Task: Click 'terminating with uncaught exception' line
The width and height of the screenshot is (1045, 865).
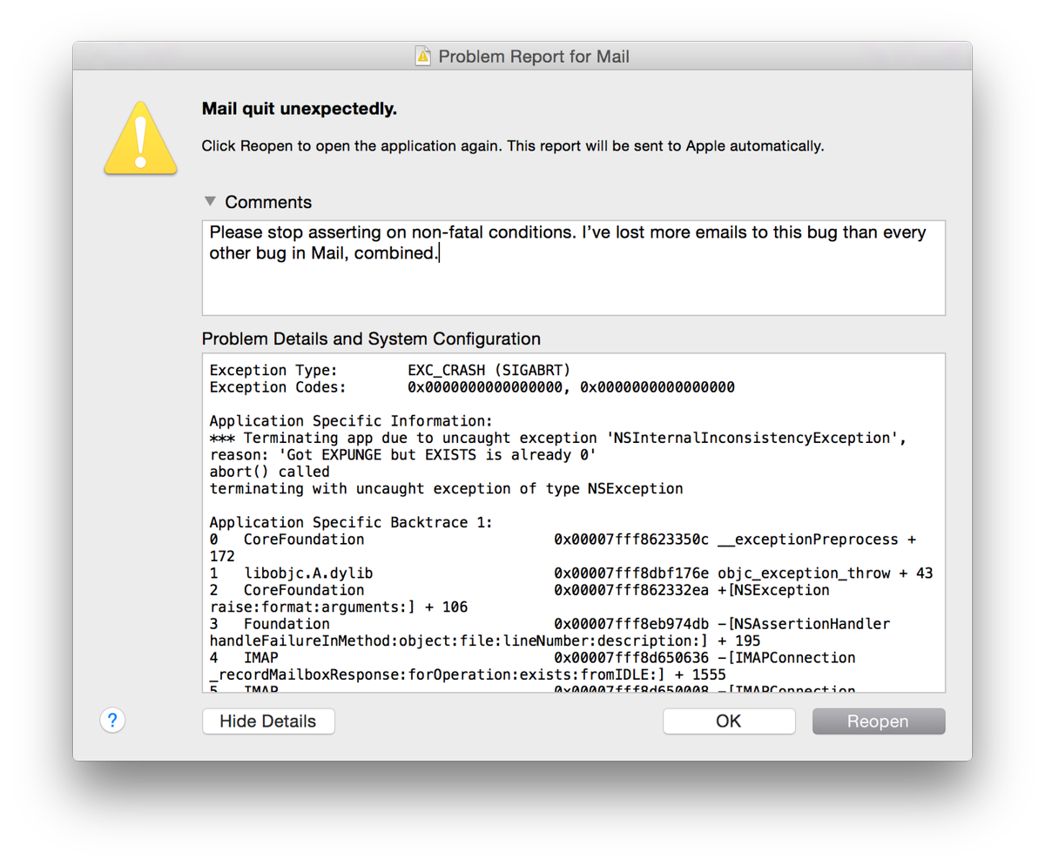Action: coord(446,489)
